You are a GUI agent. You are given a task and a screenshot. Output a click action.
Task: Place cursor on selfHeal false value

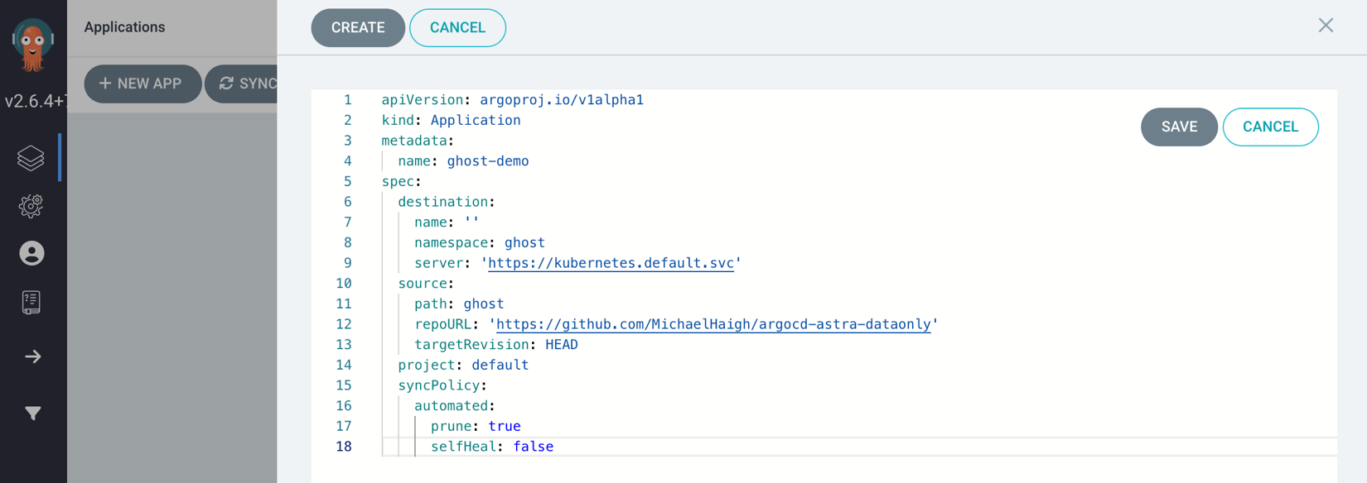pyautogui.click(x=534, y=447)
